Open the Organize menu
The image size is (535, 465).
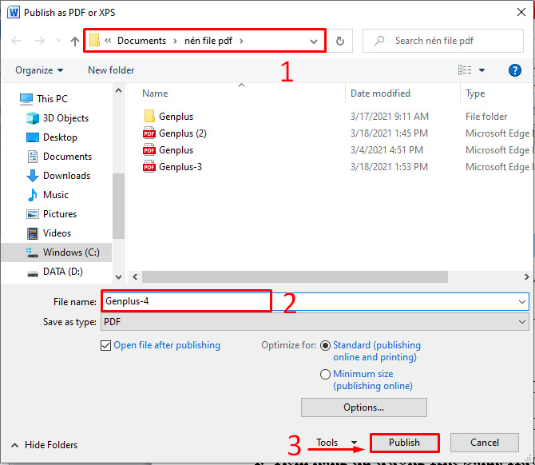pyautogui.click(x=39, y=70)
